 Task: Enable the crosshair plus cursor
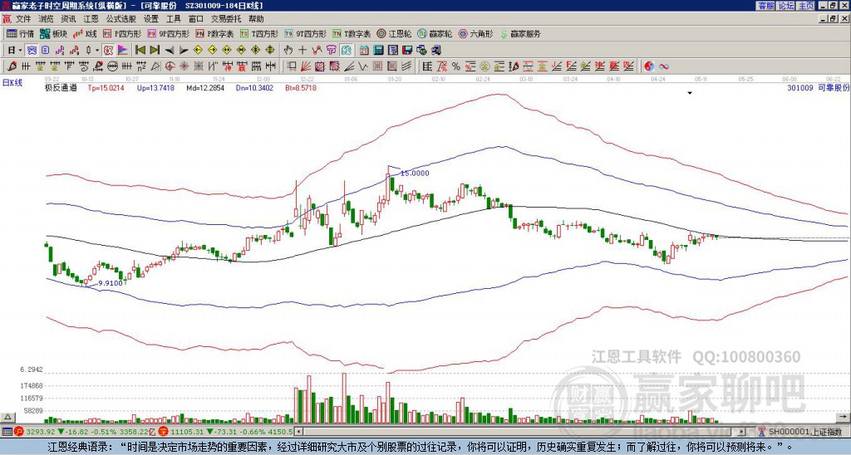pos(303,51)
